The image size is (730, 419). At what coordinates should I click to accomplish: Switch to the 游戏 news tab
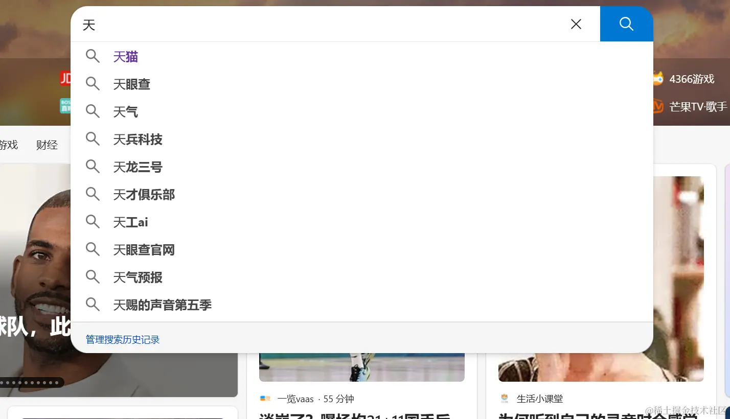point(9,145)
